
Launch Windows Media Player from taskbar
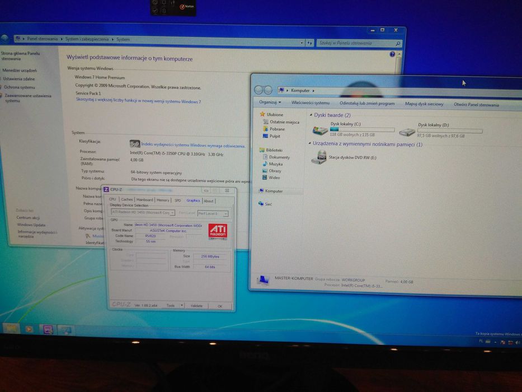pos(29,329)
